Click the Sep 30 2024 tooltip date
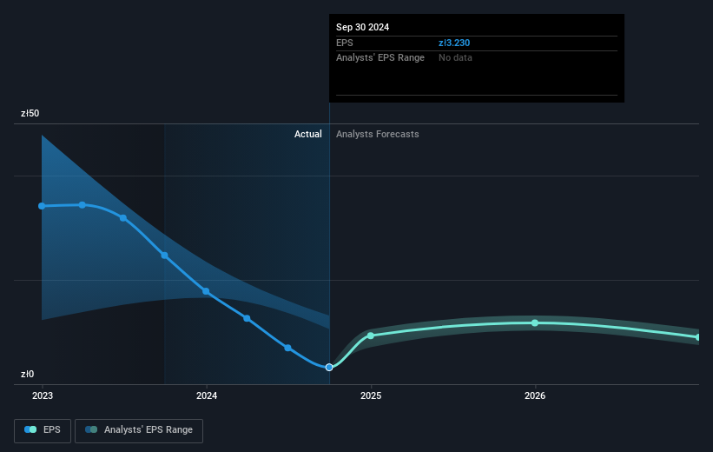 point(362,27)
